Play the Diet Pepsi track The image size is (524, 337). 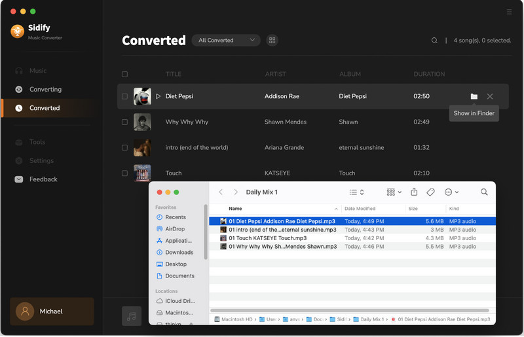click(x=158, y=96)
